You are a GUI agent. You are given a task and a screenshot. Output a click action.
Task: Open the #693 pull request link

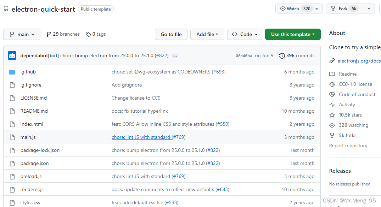[x=219, y=72]
